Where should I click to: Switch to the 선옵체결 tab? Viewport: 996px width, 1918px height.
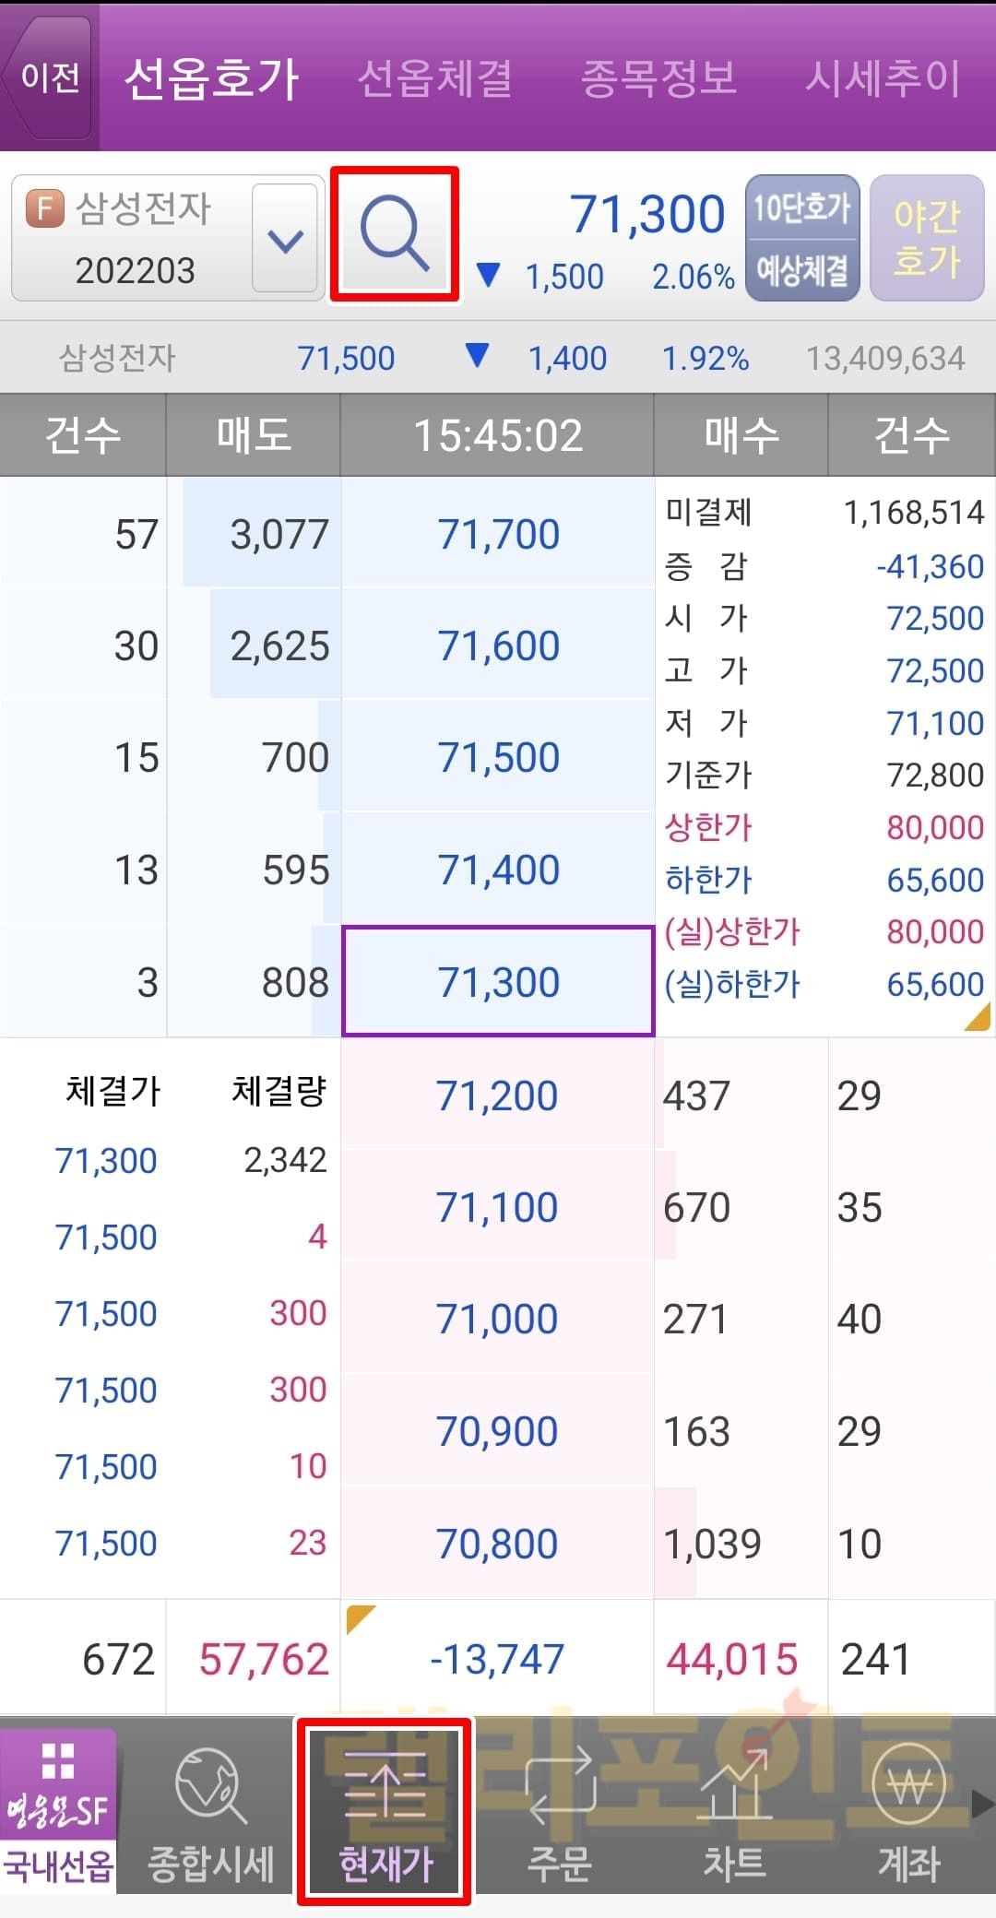pyautogui.click(x=434, y=77)
